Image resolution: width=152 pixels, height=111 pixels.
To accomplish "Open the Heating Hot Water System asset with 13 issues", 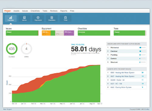I will (x=123, y=76).
